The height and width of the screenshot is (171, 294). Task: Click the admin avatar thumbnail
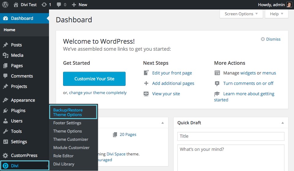(x=289, y=5)
